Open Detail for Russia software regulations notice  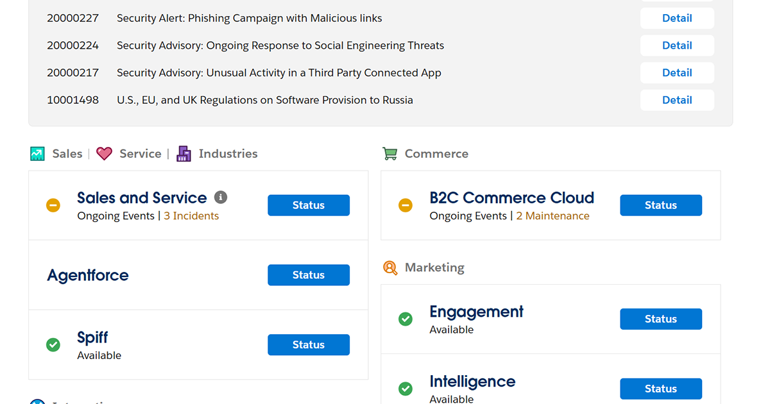[677, 100]
